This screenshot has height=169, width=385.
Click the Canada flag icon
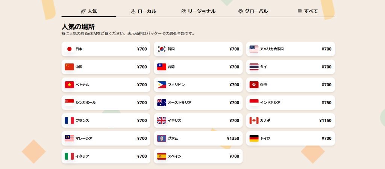(x=254, y=120)
